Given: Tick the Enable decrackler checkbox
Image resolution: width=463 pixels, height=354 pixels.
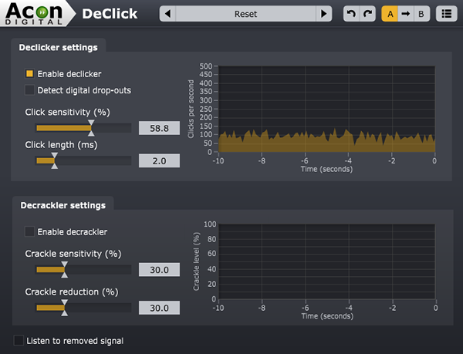Looking at the screenshot, I should (30, 231).
